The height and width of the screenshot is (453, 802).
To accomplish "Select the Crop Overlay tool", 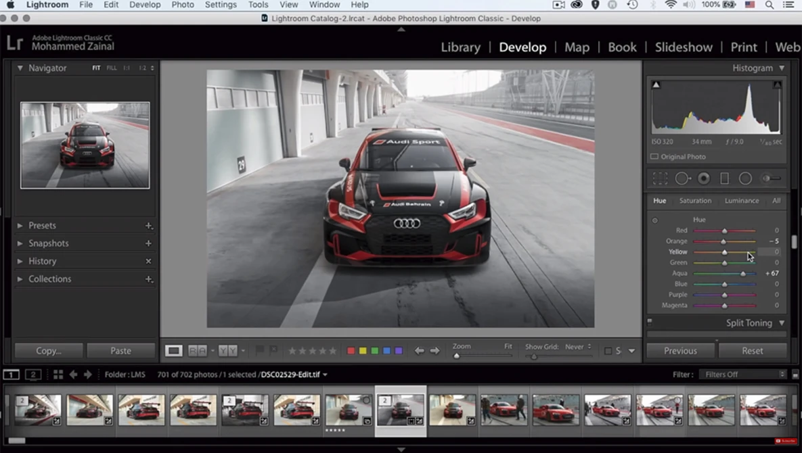I will tap(660, 178).
